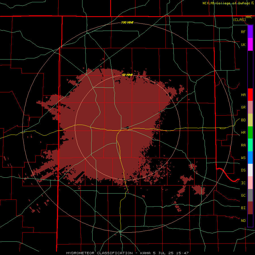Image resolution: width=255 pixels, height=255 pixels.
Task: Click the light green RA legend swatch
Action: coord(250,145)
